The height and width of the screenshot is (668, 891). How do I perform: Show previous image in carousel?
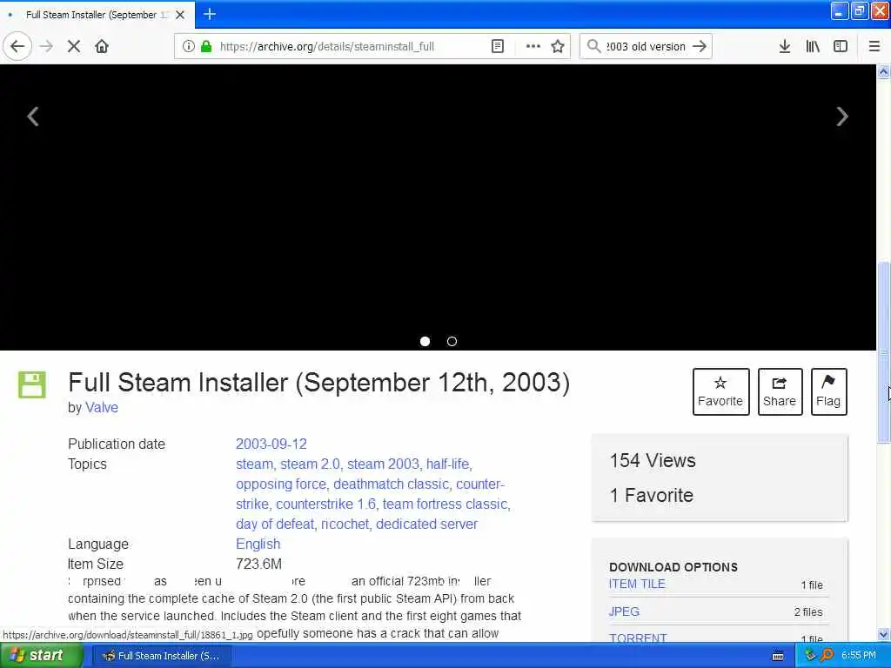click(33, 117)
